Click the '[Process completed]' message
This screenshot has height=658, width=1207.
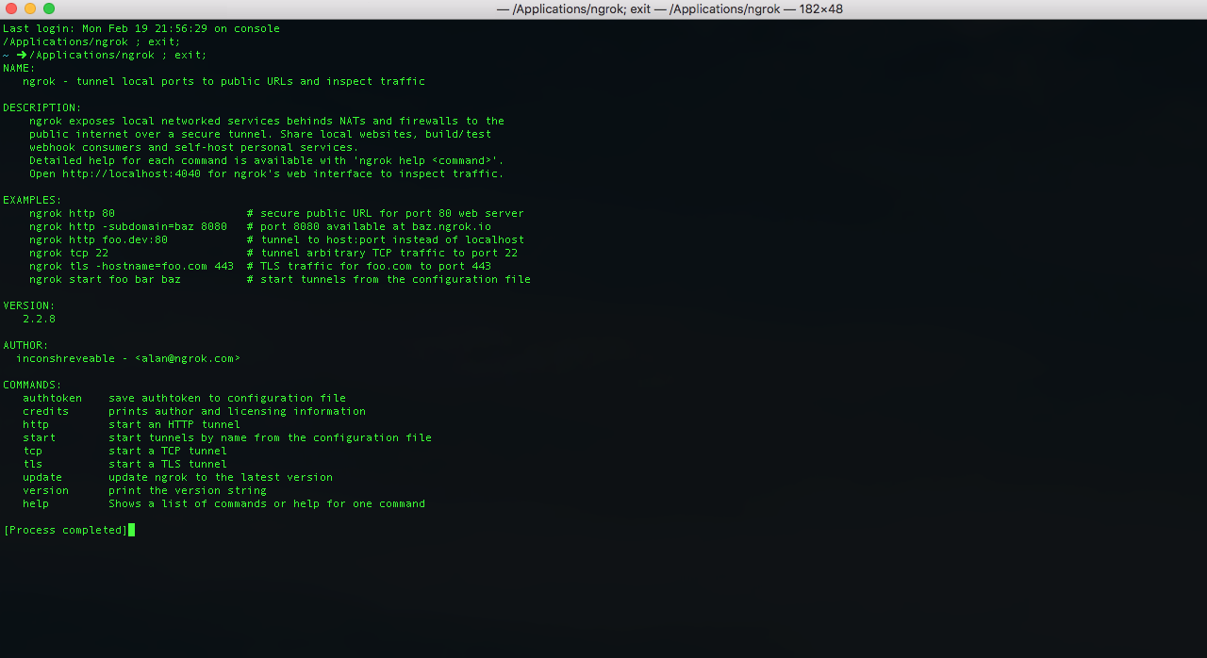(65, 530)
